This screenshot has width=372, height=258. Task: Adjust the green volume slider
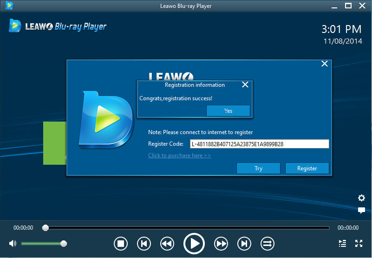(44, 244)
